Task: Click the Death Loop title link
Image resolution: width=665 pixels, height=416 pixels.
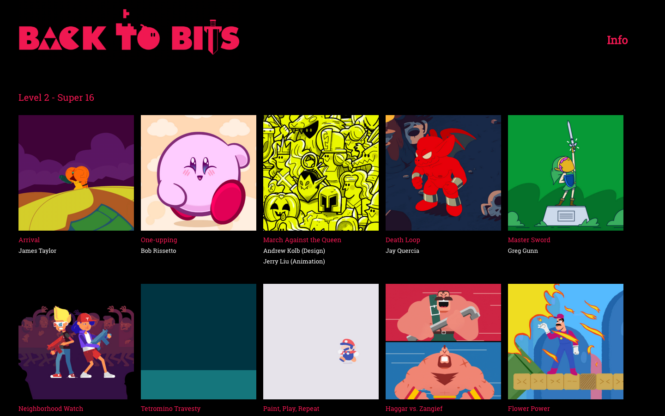Action: tap(403, 240)
